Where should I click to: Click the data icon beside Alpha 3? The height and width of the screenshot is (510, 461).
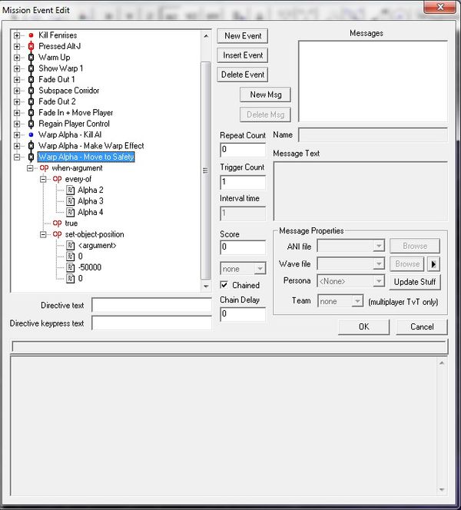(x=71, y=200)
